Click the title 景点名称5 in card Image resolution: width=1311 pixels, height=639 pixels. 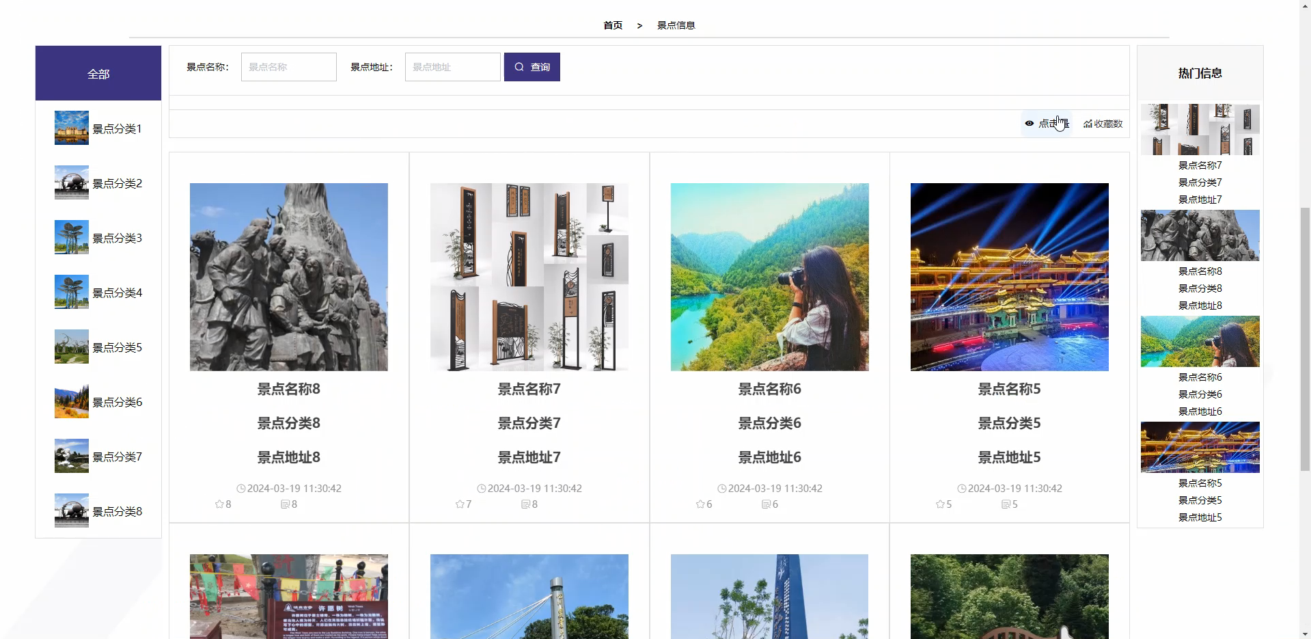pyautogui.click(x=1010, y=389)
